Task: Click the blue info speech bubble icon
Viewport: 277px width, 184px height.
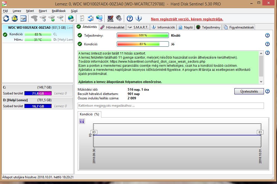Action: pos(138,18)
